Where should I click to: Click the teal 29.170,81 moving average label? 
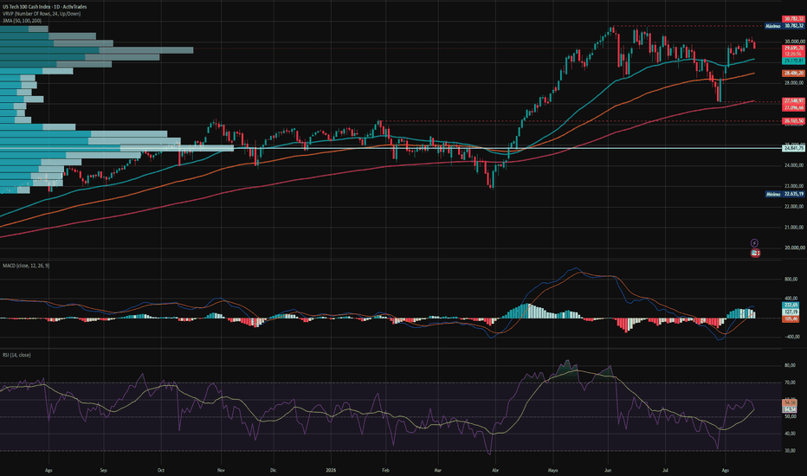click(x=793, y=61)
